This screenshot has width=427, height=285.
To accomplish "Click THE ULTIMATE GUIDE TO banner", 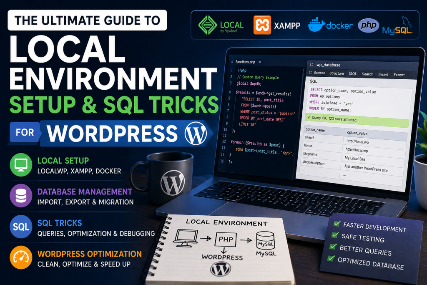I will coord(87,20).
